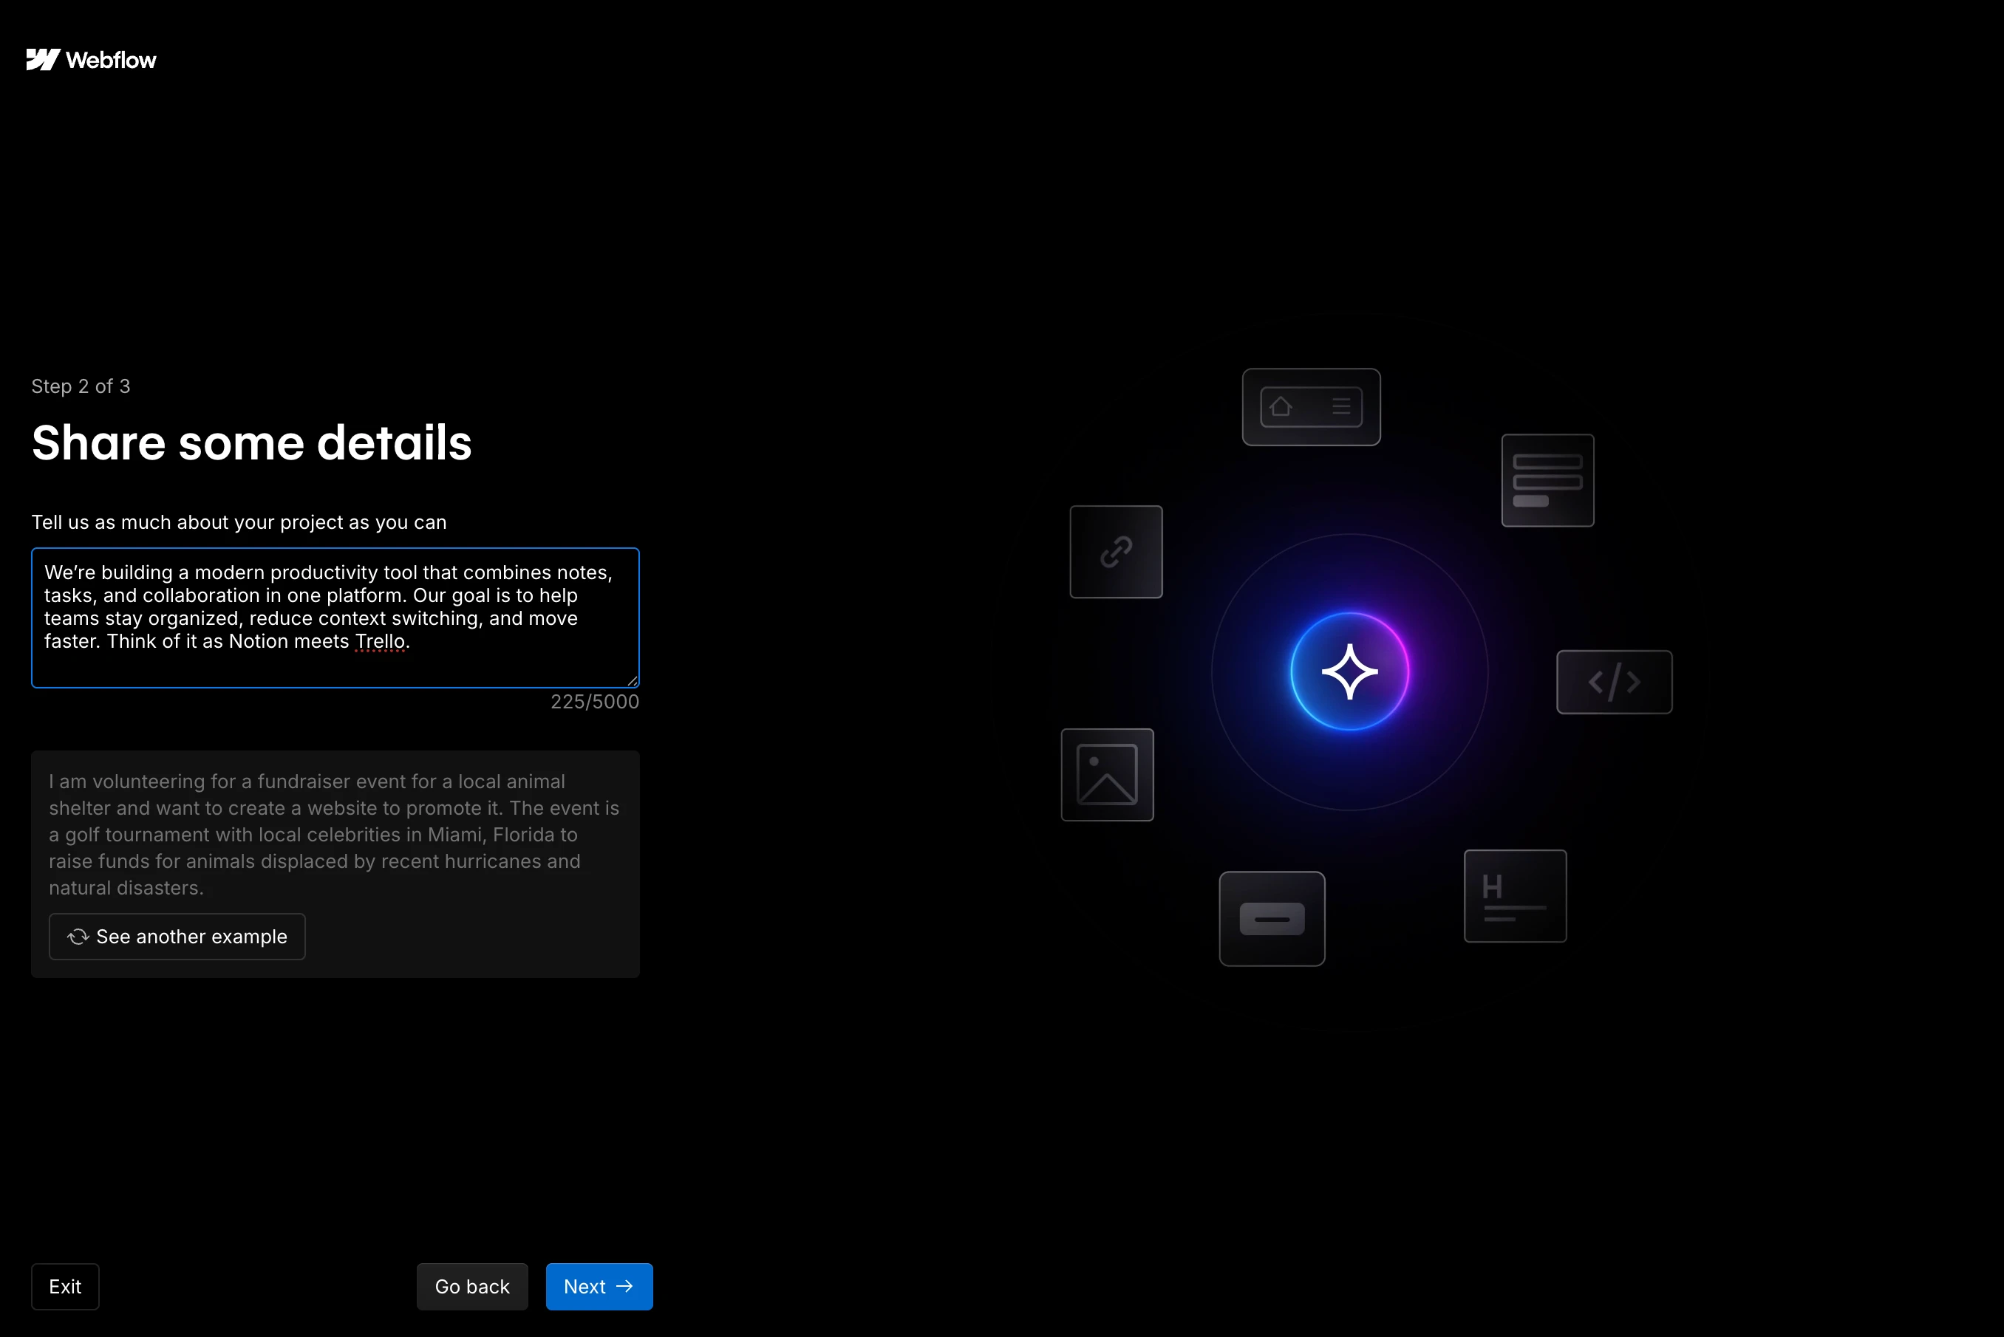Click the 225/5000 character counter
Screen dimensions: 2004x1337
pos(594,702)
